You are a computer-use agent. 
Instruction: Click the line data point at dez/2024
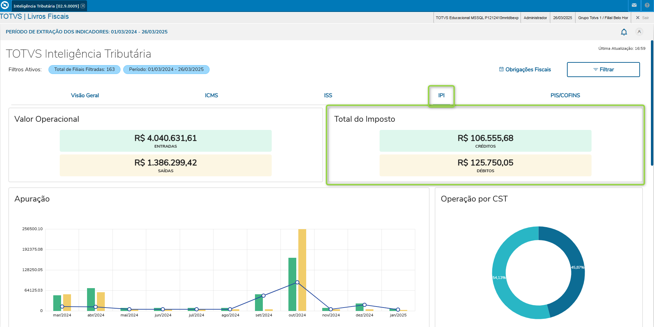pyautogui.click(x=365, y=305)
